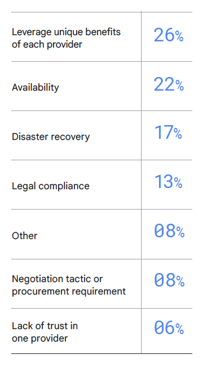Click 'Lack of trust in one provider' label
The width and height of the screenshot is (203, 367).
[x=45, y=332]
